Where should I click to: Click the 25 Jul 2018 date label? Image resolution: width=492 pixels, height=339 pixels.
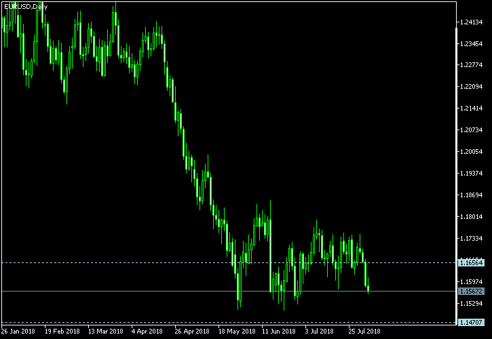tap(364, 331)
